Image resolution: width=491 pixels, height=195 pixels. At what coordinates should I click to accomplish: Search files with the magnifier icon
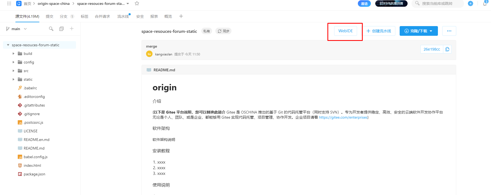tap(51, 29)
